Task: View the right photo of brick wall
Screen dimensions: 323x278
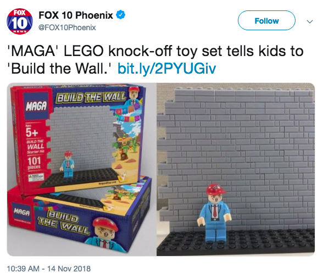Action: [x=236, y=169]
